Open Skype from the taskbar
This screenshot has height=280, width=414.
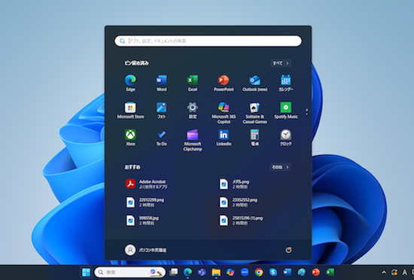pyautogui.click(x=273, y=272)
